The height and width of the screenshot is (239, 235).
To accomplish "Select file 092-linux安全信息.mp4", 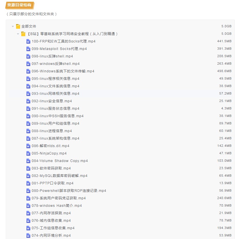I will tap(52, 101).
